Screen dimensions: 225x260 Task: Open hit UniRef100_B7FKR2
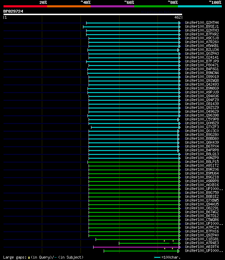click(x=202, y=34)
